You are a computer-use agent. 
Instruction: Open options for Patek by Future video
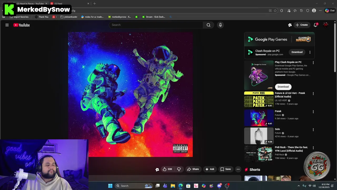click(x=313, y=112)
